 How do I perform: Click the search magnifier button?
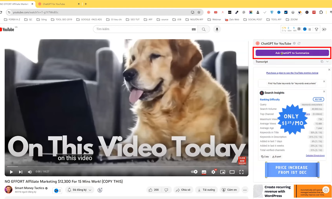click(x=204, y=29)
